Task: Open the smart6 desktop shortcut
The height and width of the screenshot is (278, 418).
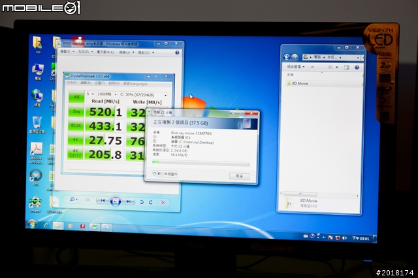Action: [35, 204]
